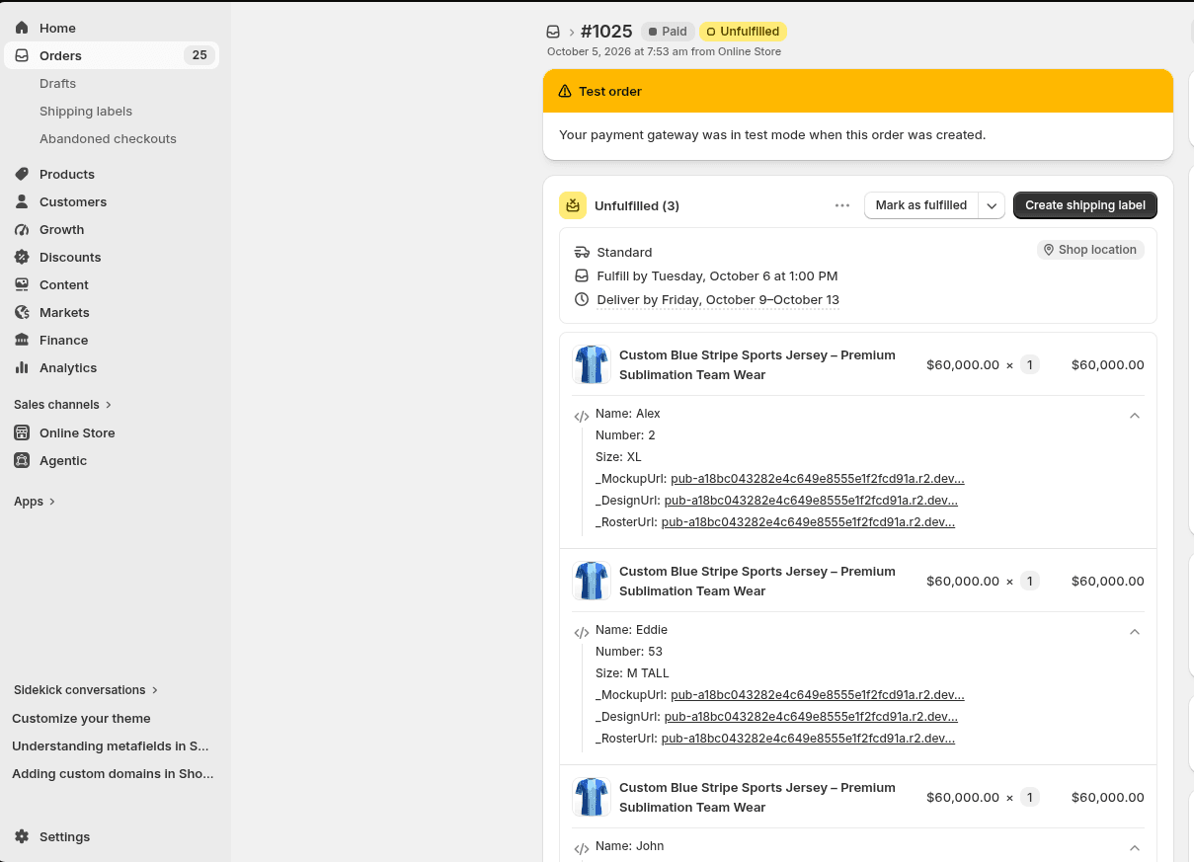
Task: Click the Orders count badge 25
Action: 199,55
